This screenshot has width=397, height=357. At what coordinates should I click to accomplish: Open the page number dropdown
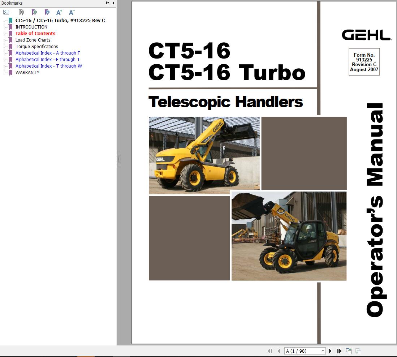(x=323, y=350)
